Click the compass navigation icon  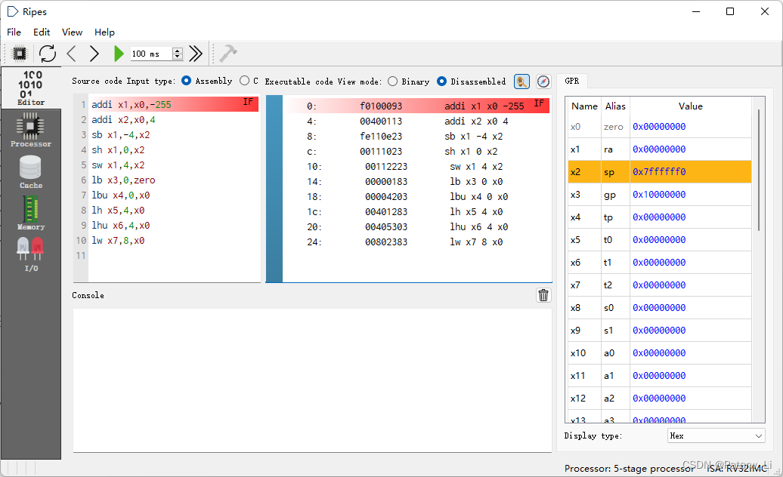click(543, 82)
